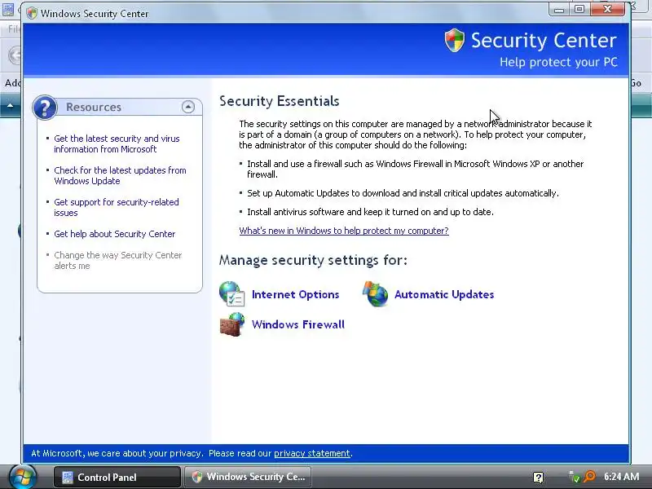This screenshot has height=489, width=652.
Task: Collapse the Resources panel
Action: pos(188,107)
